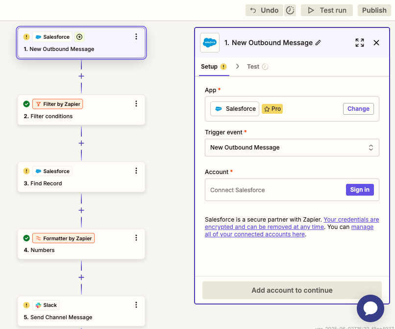
Task: Click instant trigger lightning icon on step 1
Action: point(79,37)
